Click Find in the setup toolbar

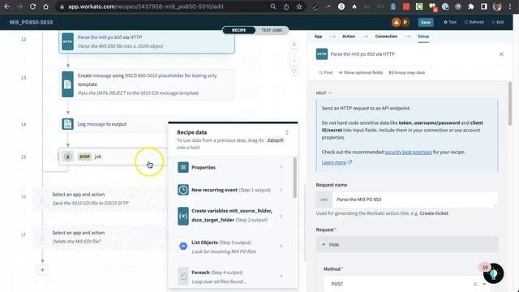pos(326,72)
